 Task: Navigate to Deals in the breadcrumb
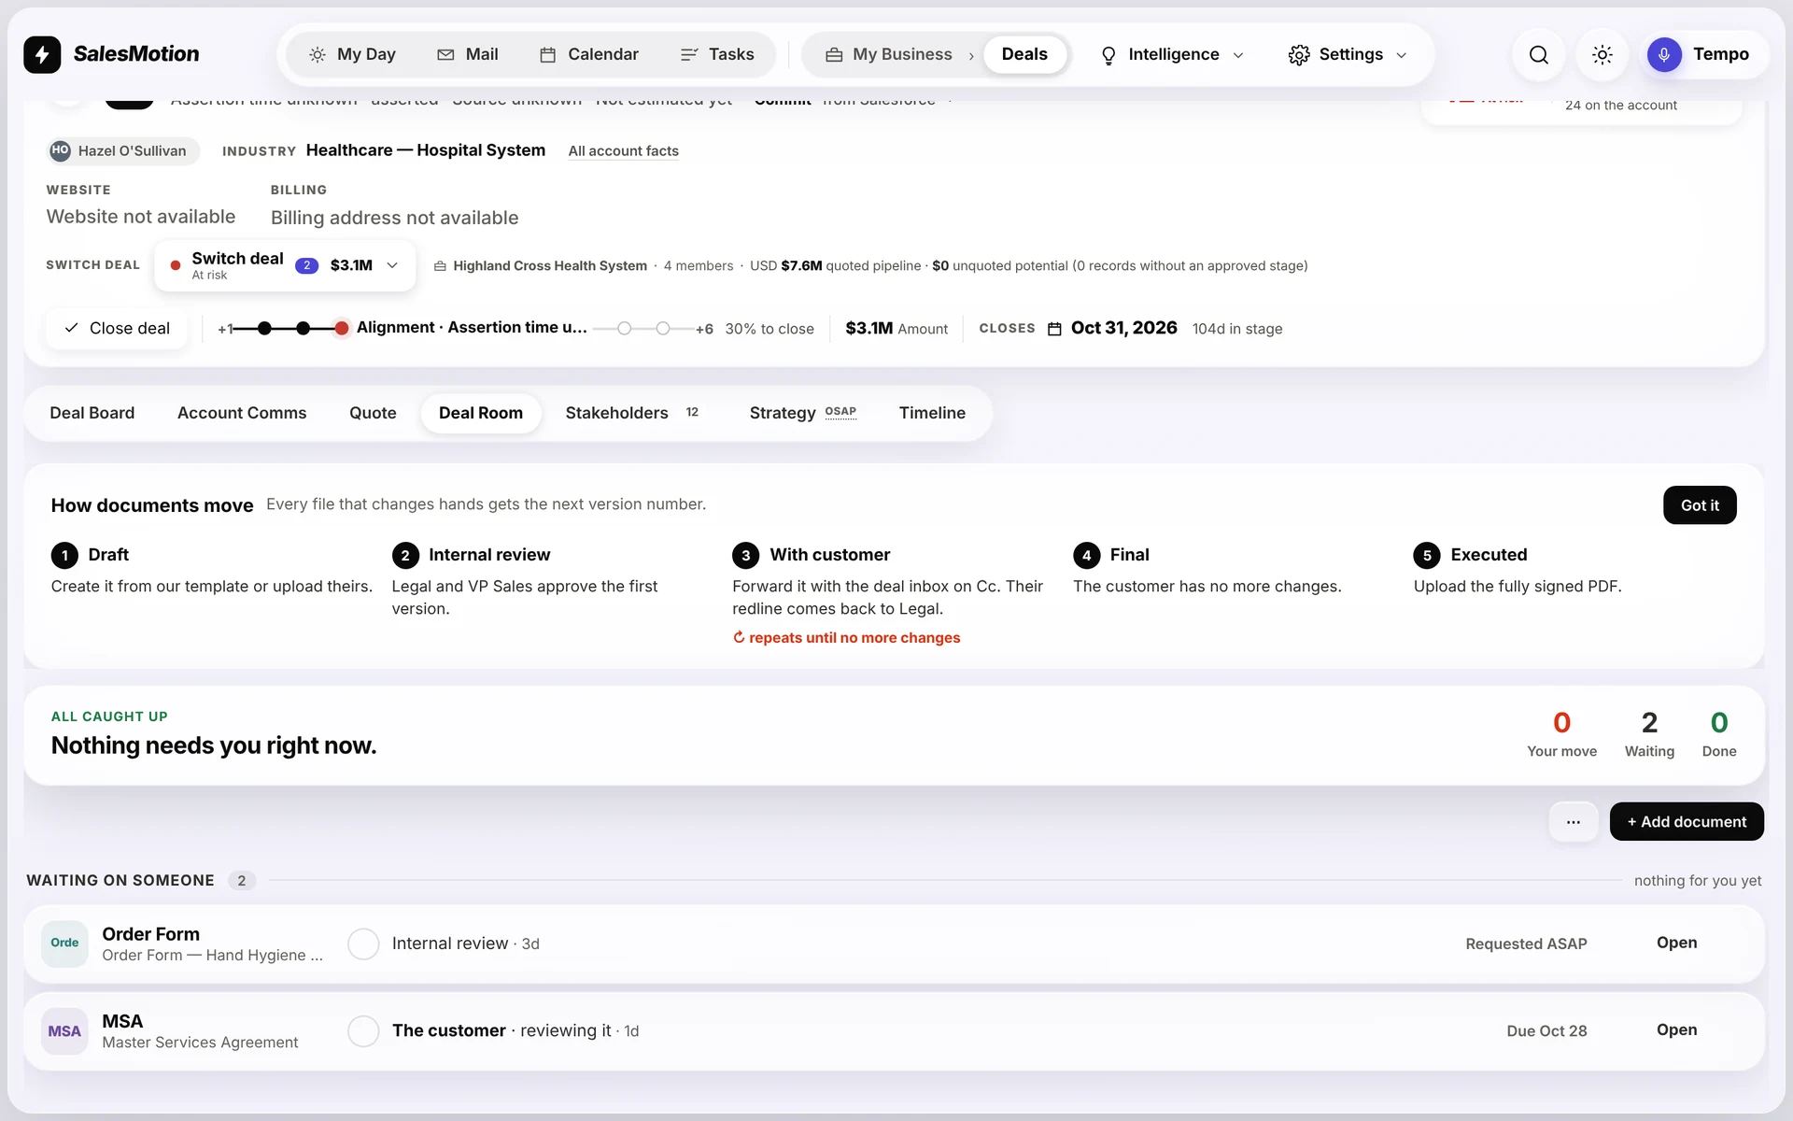(x=1024, y=54)
